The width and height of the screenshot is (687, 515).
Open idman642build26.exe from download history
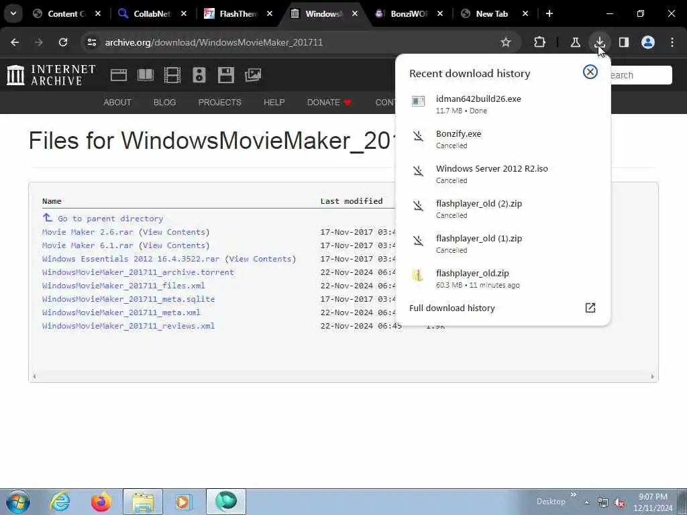coord(503,104)
